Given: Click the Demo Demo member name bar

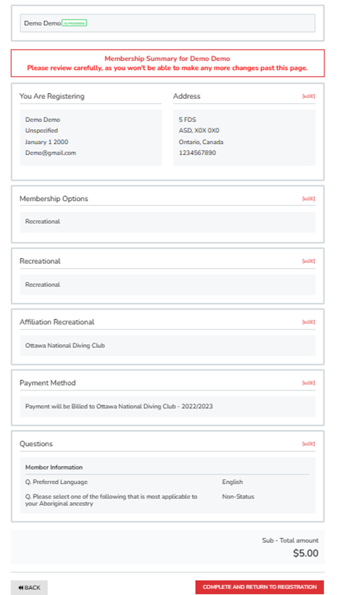Looking at the screenshot, I should [168, 23].
